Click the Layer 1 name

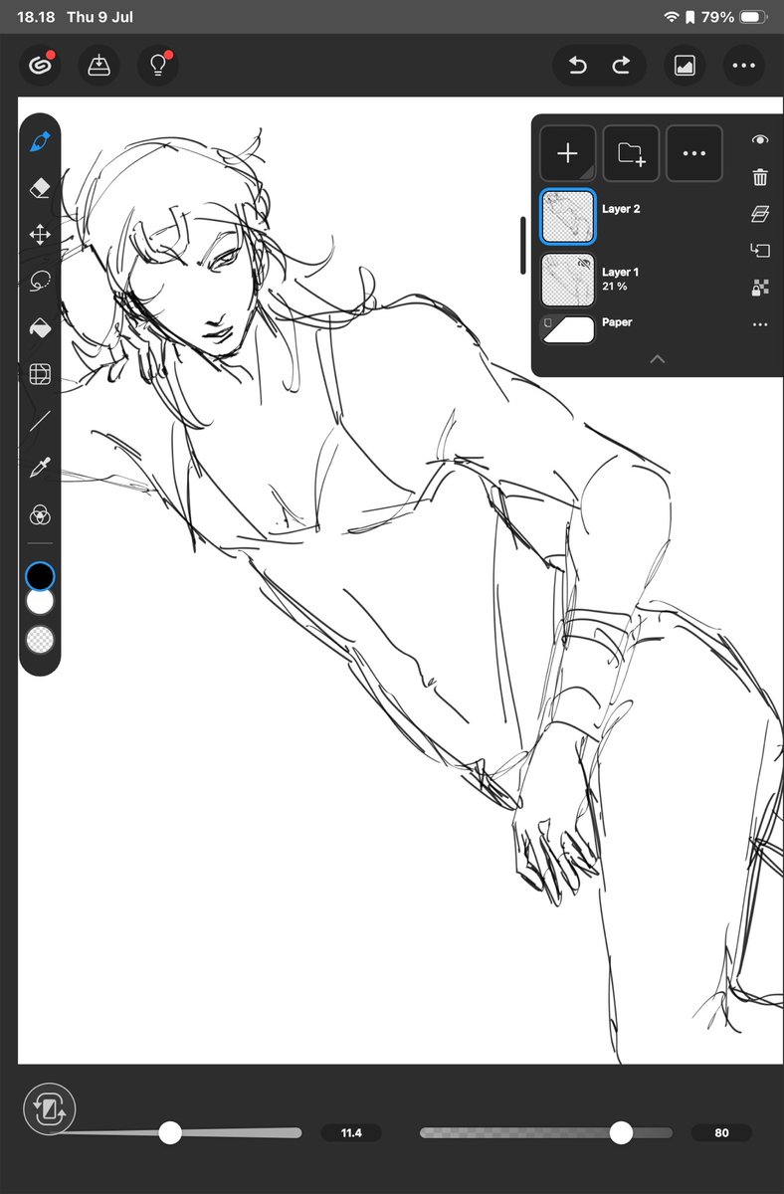coord(621,272)
